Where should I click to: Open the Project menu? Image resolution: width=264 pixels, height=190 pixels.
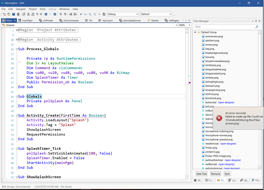coord(33,9)
